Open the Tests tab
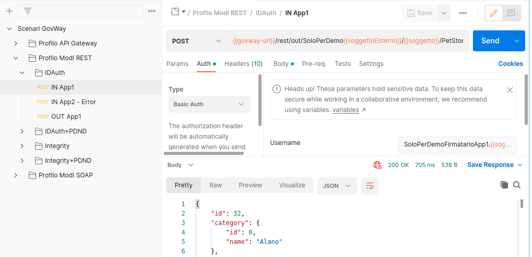 (343, 64)
